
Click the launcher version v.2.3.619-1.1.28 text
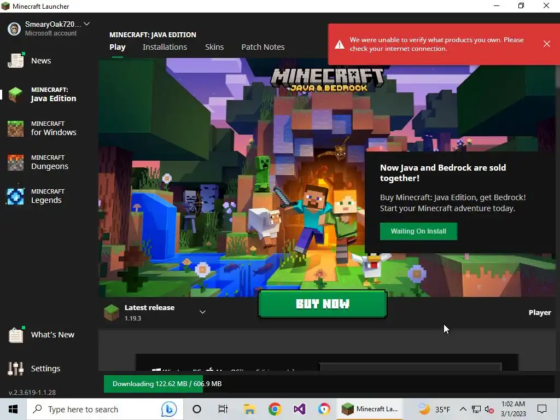coord(32,393)
